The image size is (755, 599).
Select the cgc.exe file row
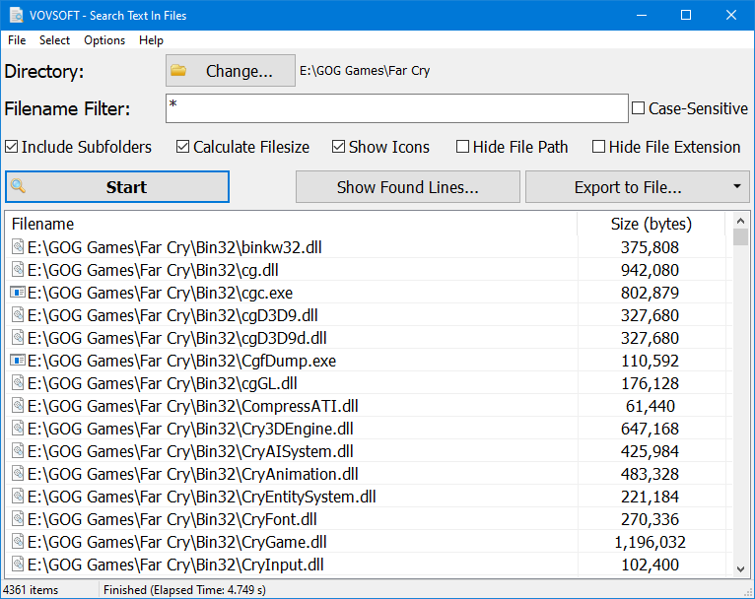[369, 292]
